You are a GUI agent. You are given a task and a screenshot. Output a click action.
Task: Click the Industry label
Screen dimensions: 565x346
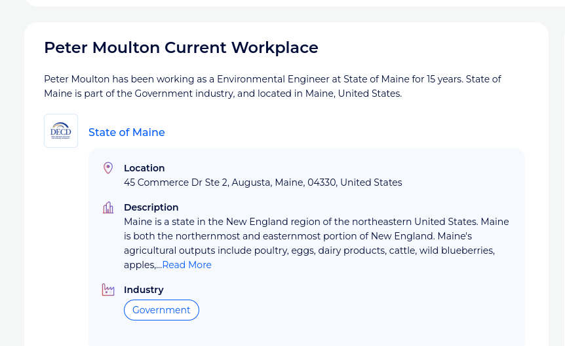[144, 290]
